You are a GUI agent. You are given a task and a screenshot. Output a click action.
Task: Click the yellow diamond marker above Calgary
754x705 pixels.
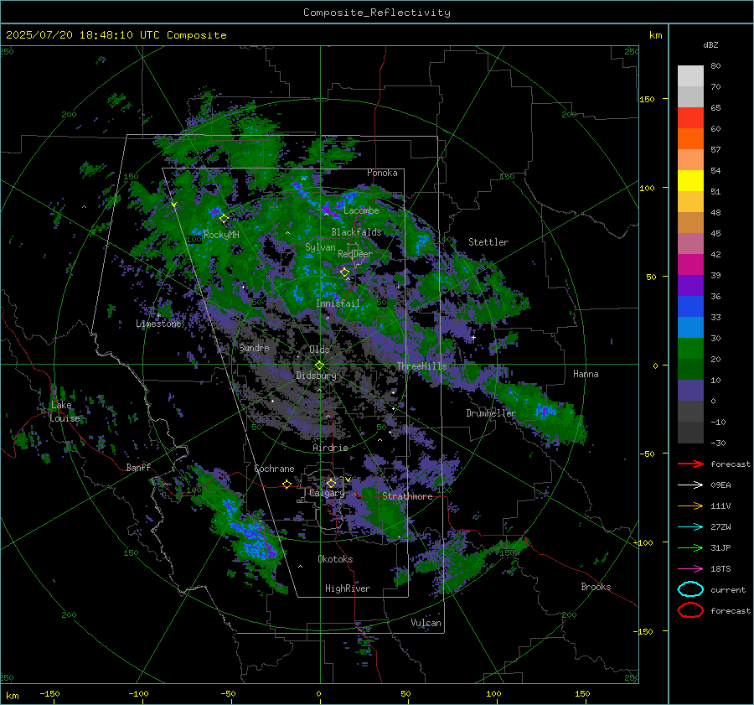coord(331,483)
